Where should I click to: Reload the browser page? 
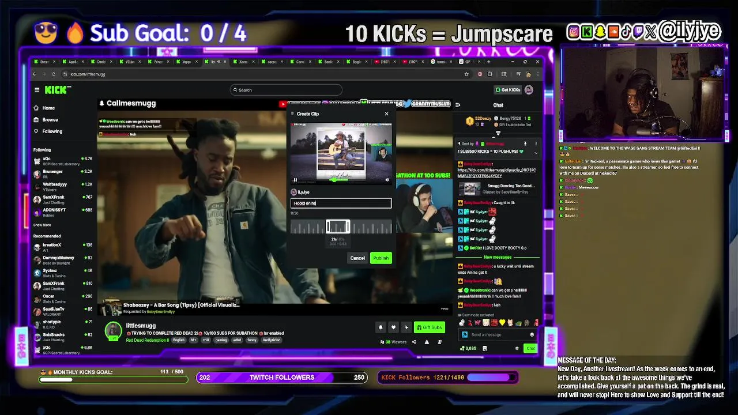pos(54,74)
